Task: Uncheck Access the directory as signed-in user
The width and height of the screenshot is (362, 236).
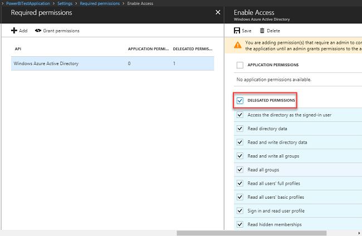Action: (x=240, y=115)
